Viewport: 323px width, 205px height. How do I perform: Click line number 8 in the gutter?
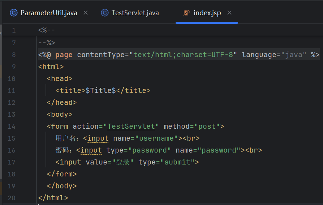point(14,55)
